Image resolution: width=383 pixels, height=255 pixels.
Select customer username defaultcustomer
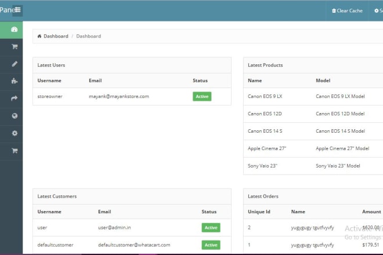[55, 245]
